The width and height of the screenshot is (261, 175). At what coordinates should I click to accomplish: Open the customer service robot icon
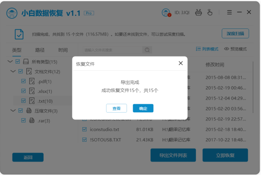[198, 13]
